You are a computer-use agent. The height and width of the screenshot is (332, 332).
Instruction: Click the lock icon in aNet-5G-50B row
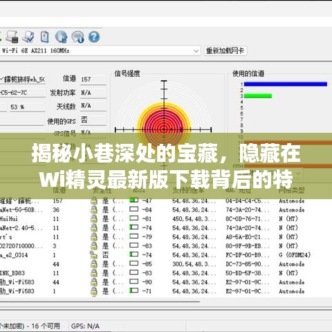[x=93, y=210]
